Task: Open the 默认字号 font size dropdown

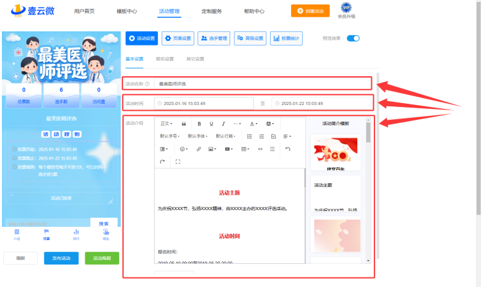Action: click(170, 136)
